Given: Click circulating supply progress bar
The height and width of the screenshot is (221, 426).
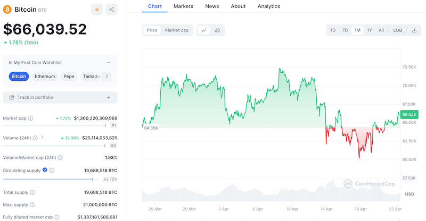Looking at the screenshot, I should click(51, 179).
